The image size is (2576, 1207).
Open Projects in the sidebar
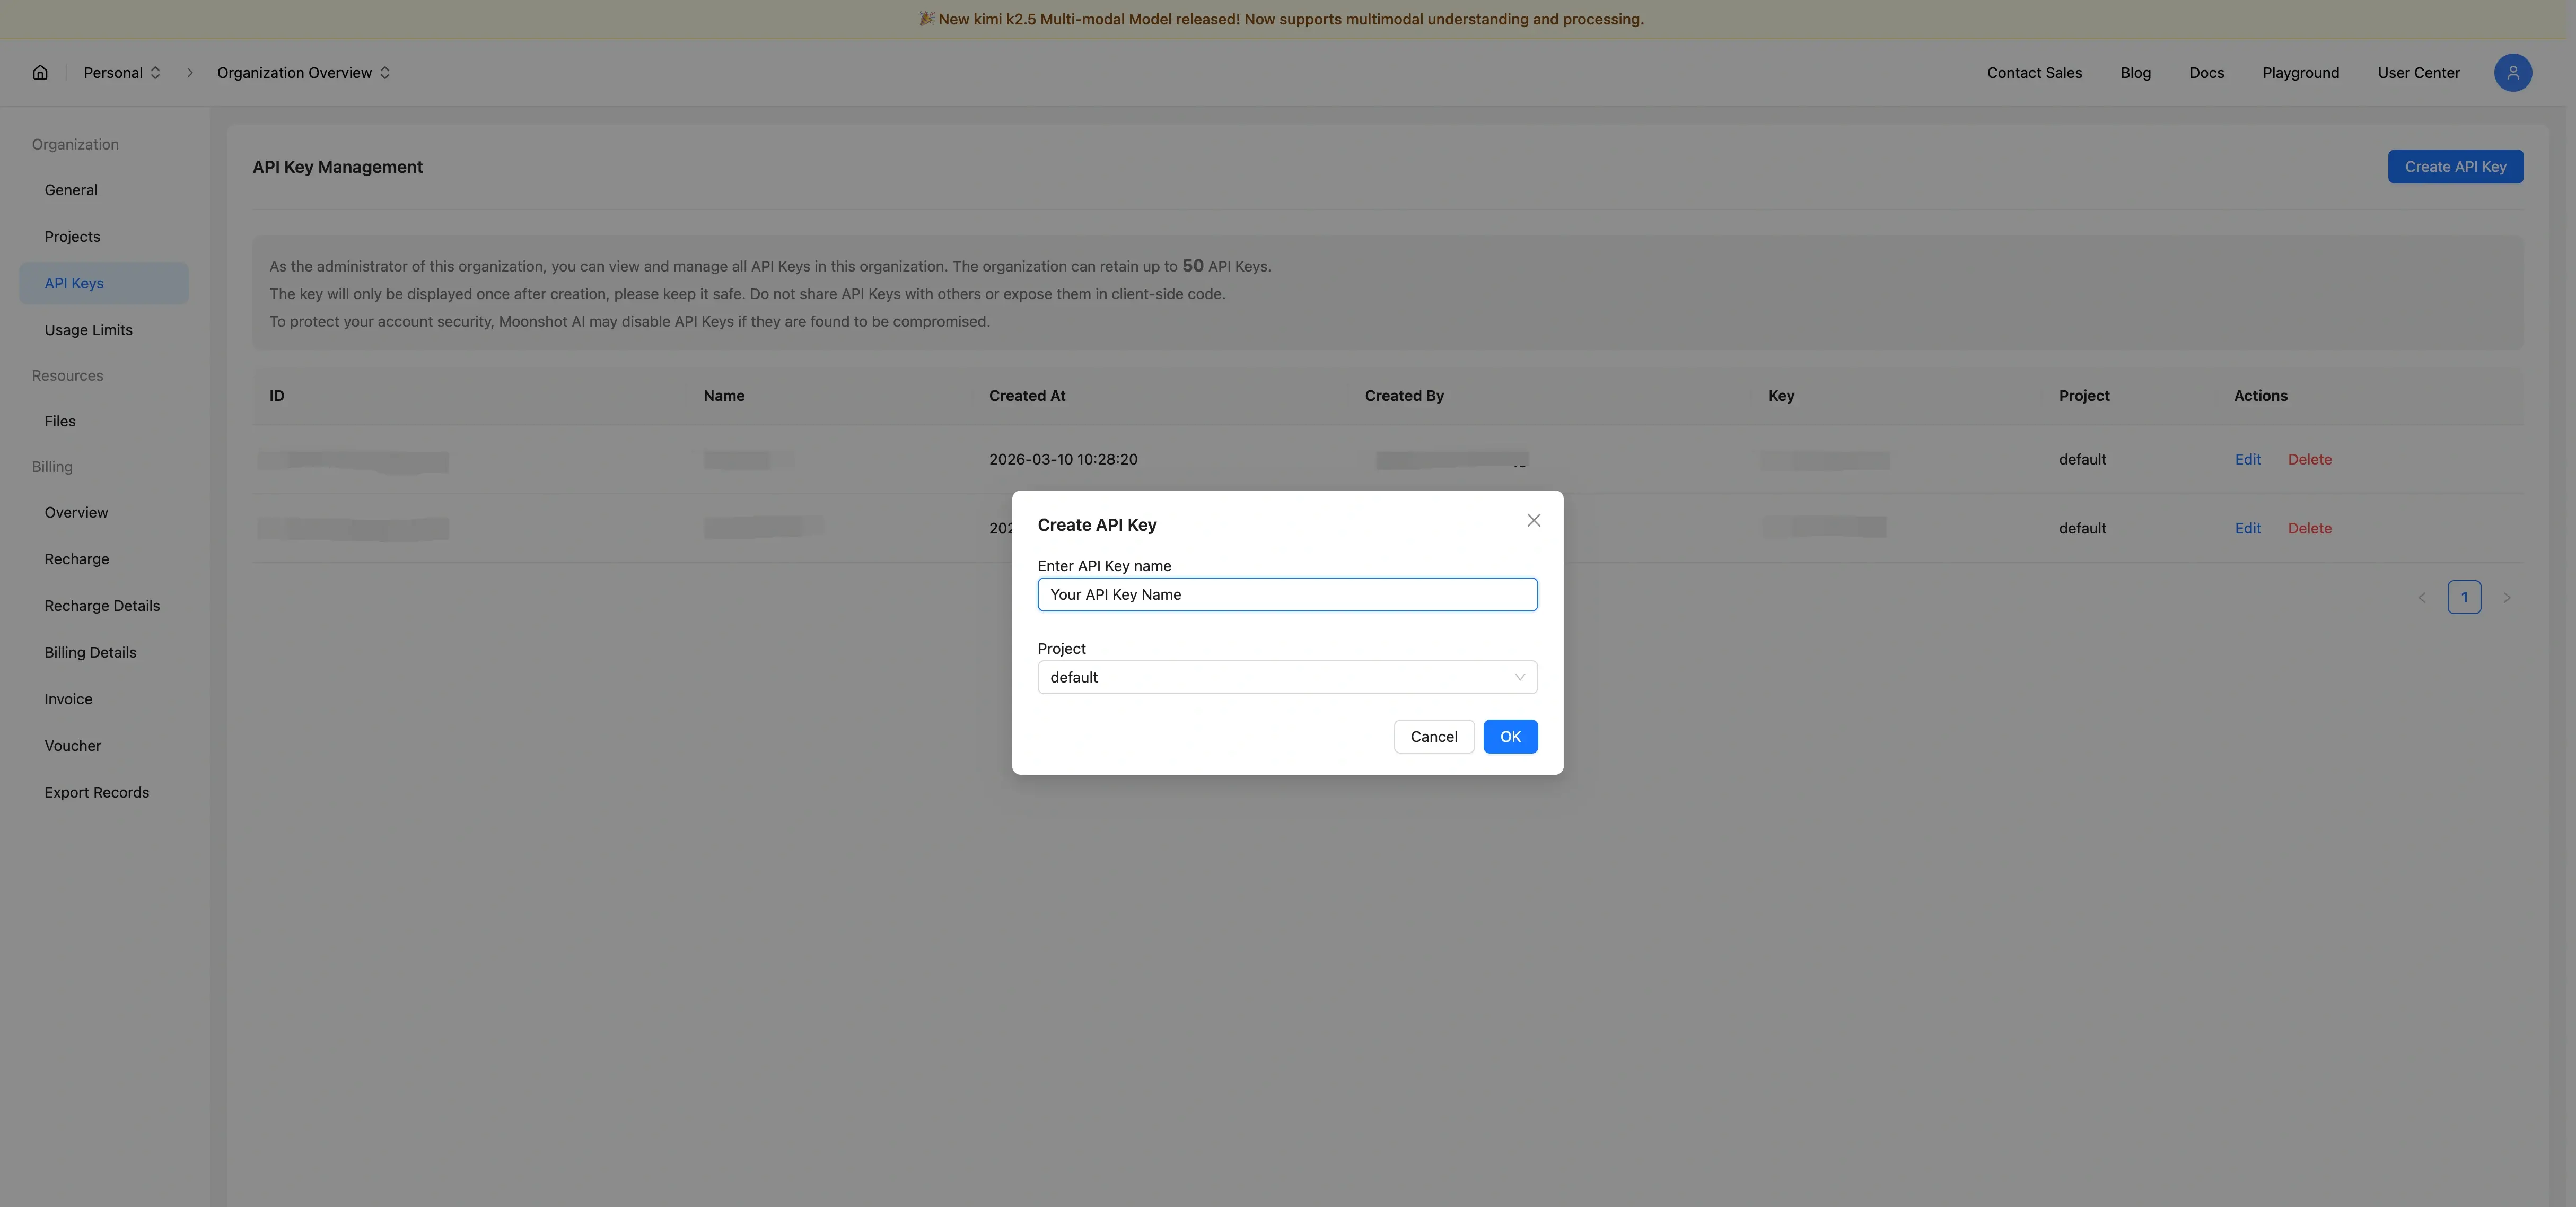pos(72,237)
